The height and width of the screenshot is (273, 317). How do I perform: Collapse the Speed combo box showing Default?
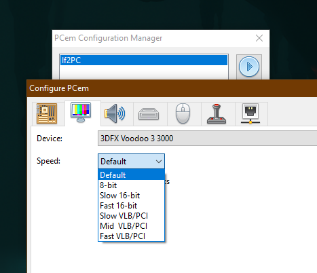[x=131, y=162]
